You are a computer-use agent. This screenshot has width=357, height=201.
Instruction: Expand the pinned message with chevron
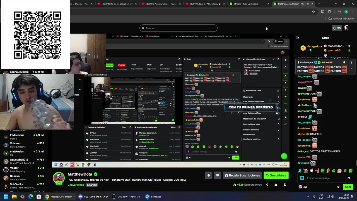[351, 68]
